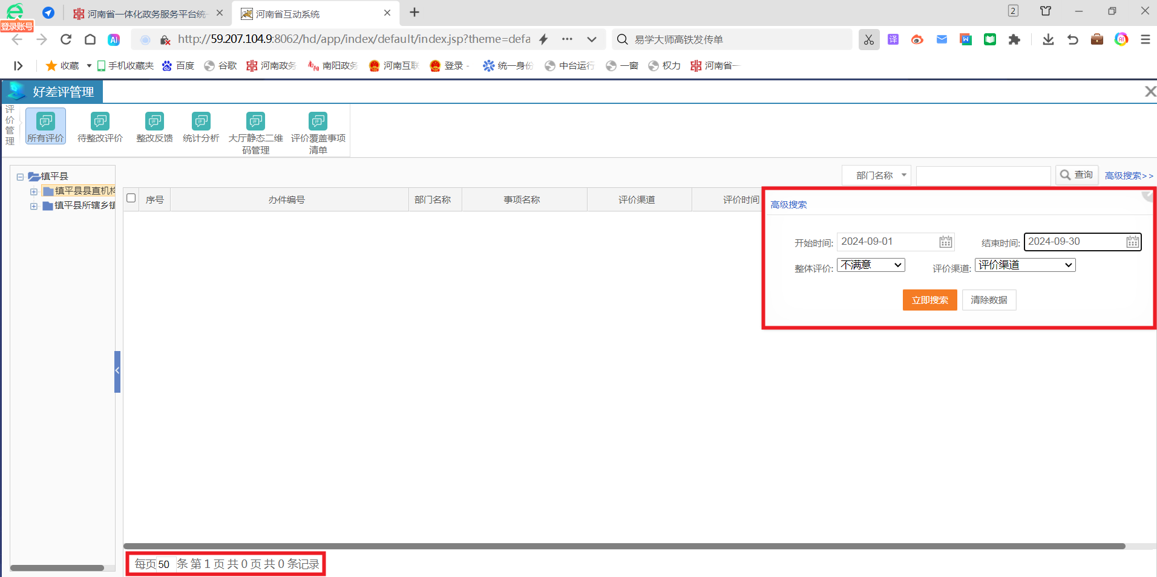Collapse the left tree panel handle
The width and height of the screenshot is (1157, 577).
(117, 372)
